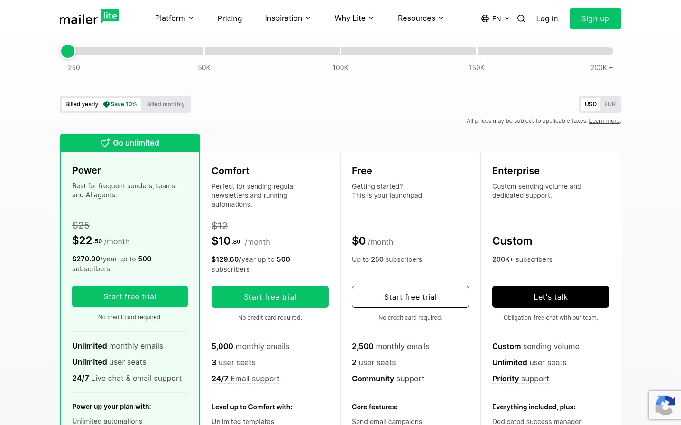Click 'Unlimited user seats' in Power plan
This screenshot has width=681, height=425.
click(109, 362)
